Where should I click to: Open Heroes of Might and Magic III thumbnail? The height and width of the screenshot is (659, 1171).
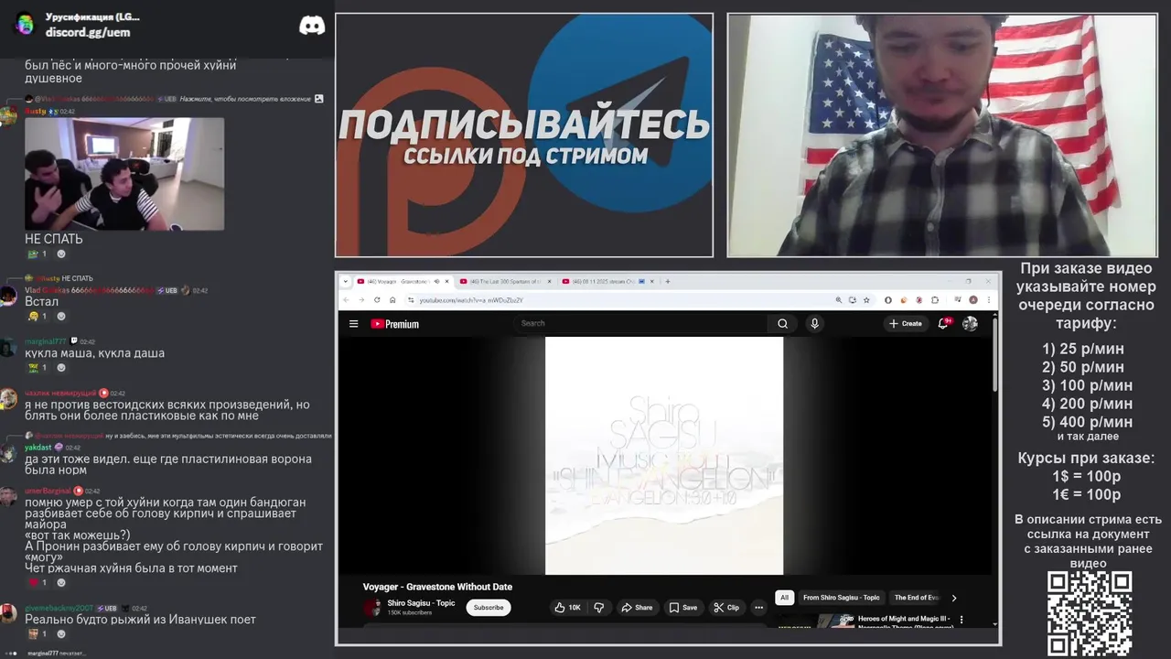816,621
